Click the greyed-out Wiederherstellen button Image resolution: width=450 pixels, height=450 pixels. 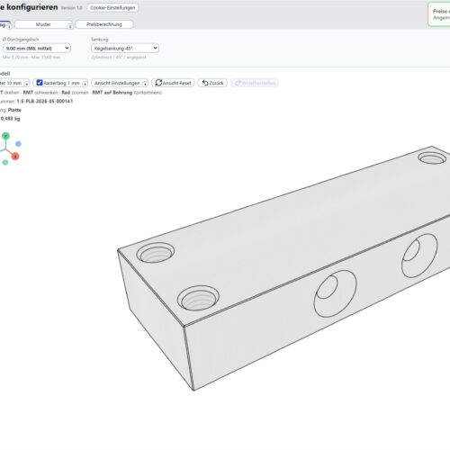[255, 83]
